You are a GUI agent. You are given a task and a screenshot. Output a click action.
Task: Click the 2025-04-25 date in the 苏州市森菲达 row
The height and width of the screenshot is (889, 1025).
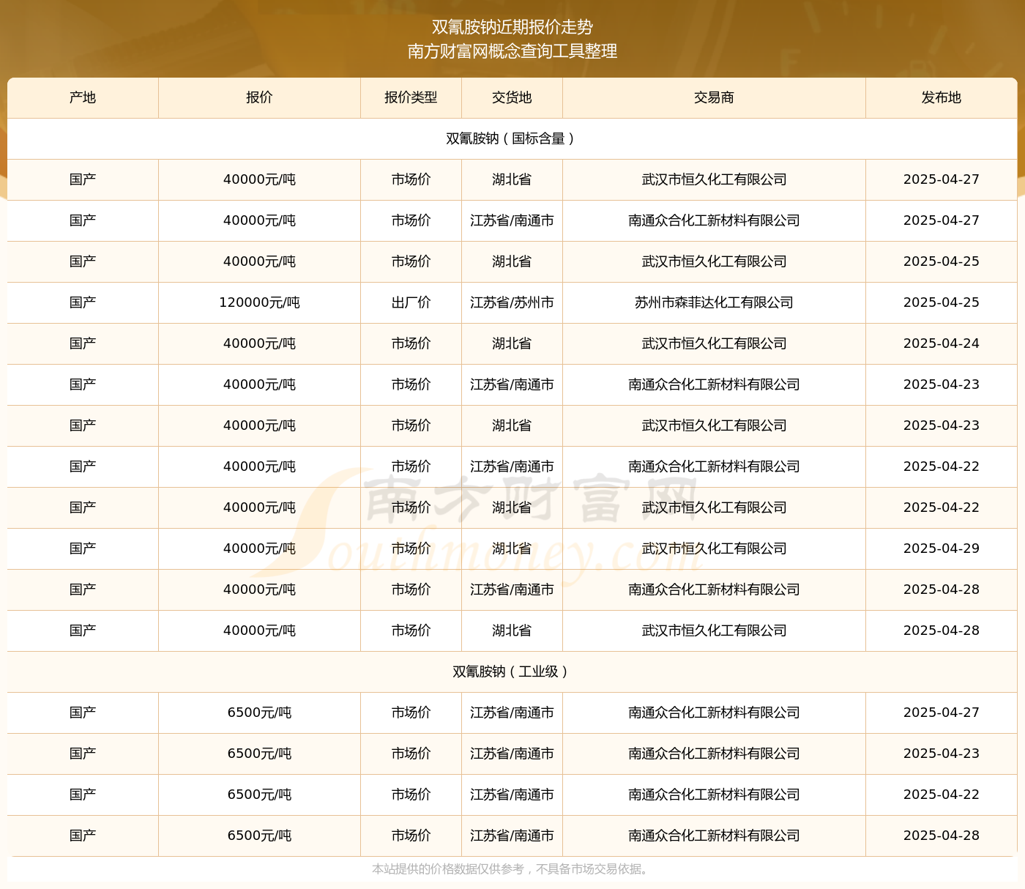coord(942,302)
